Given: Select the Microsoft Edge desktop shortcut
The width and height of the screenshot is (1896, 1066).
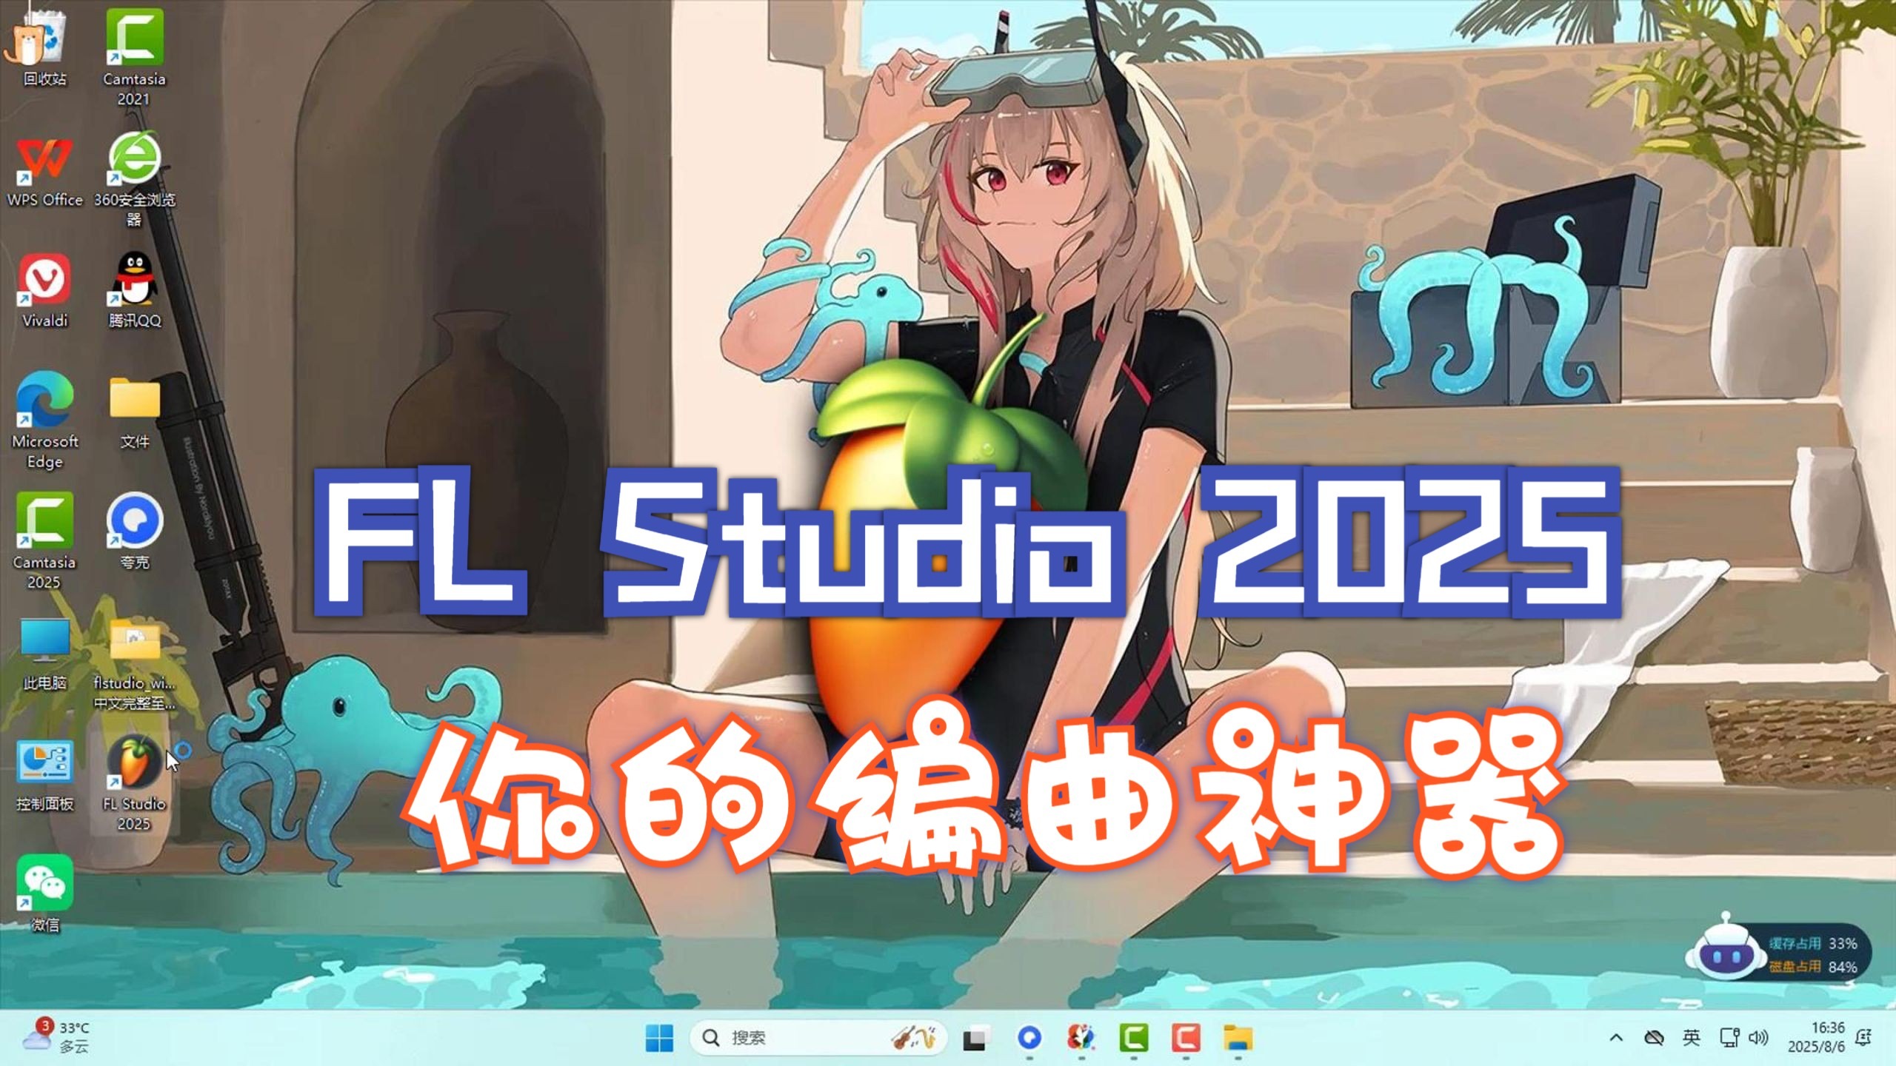Looking at the screenshot, I should [44, 420].
